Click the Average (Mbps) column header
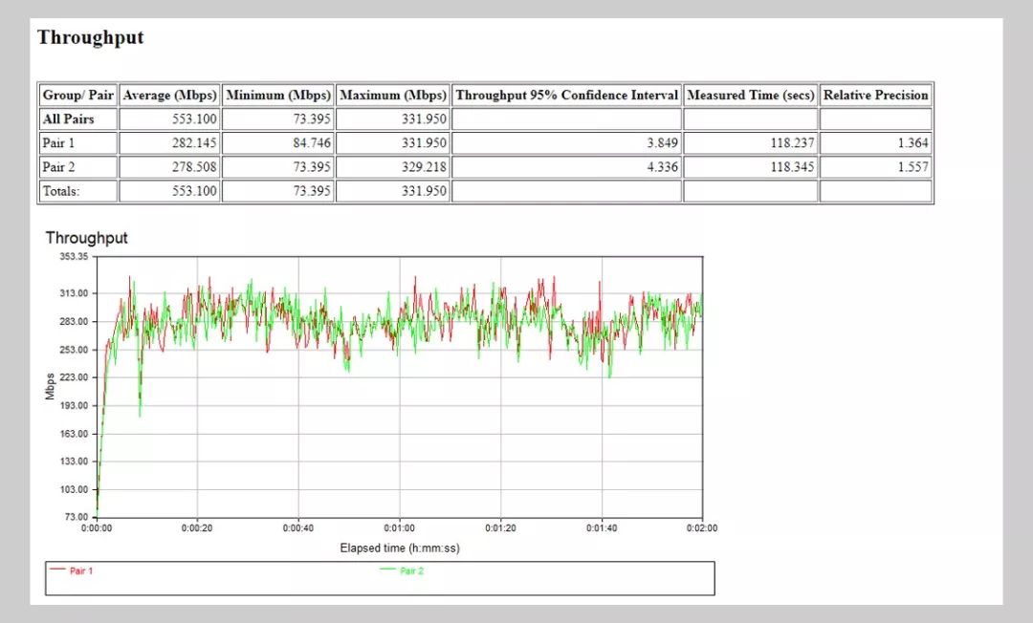 pos(170,96)
